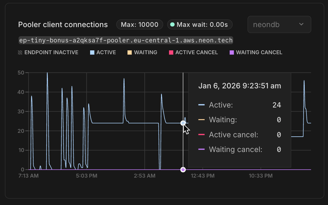Click the ep-tiny-bonus pooler hostname link
This screenshot has width=328, height=205.
point(126,40)
